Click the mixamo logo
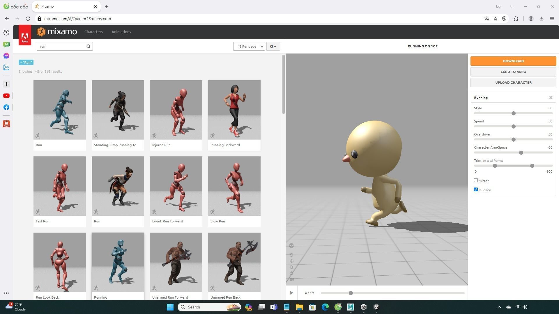This screenshot has width=559, height=314. pyautogui.click(x=57, y=32)
